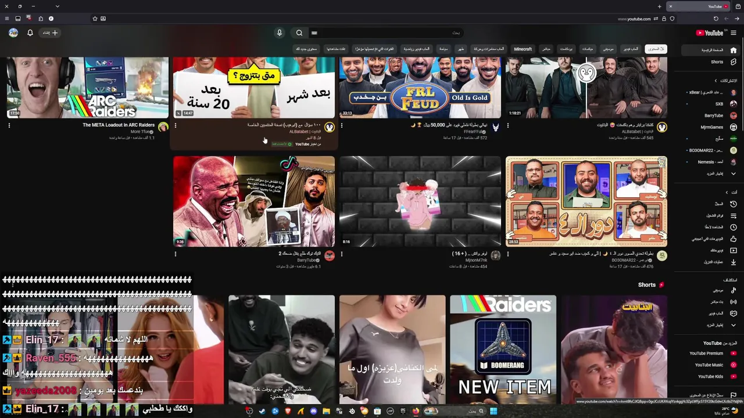The image size is (744, 418).
Task: Open the notifications bell
Action: [x=30, y=33]
